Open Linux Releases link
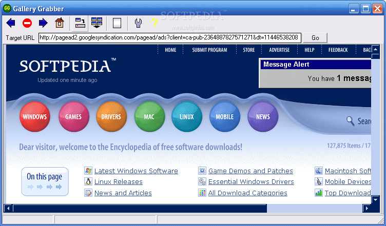The height and width of the screenshot is (226, 386). pos(119,182)
